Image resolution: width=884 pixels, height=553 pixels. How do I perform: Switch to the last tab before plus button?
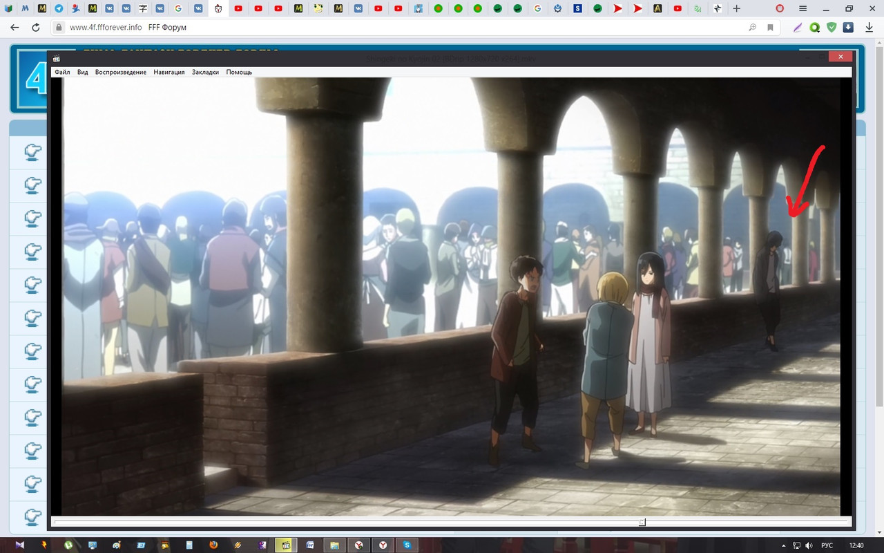[x=718, y=8]
